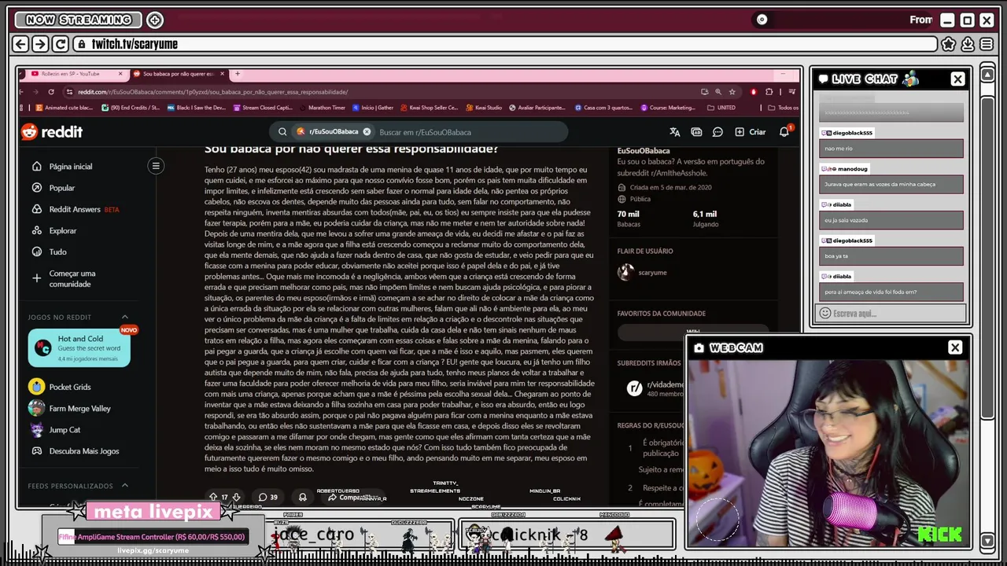Open Reddit Answers in sidebar
This screenshot has height=566, width=1007.
tap(75, 209)
